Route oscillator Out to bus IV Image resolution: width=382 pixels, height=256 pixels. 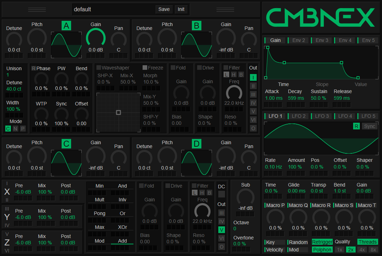click(253, 103)
